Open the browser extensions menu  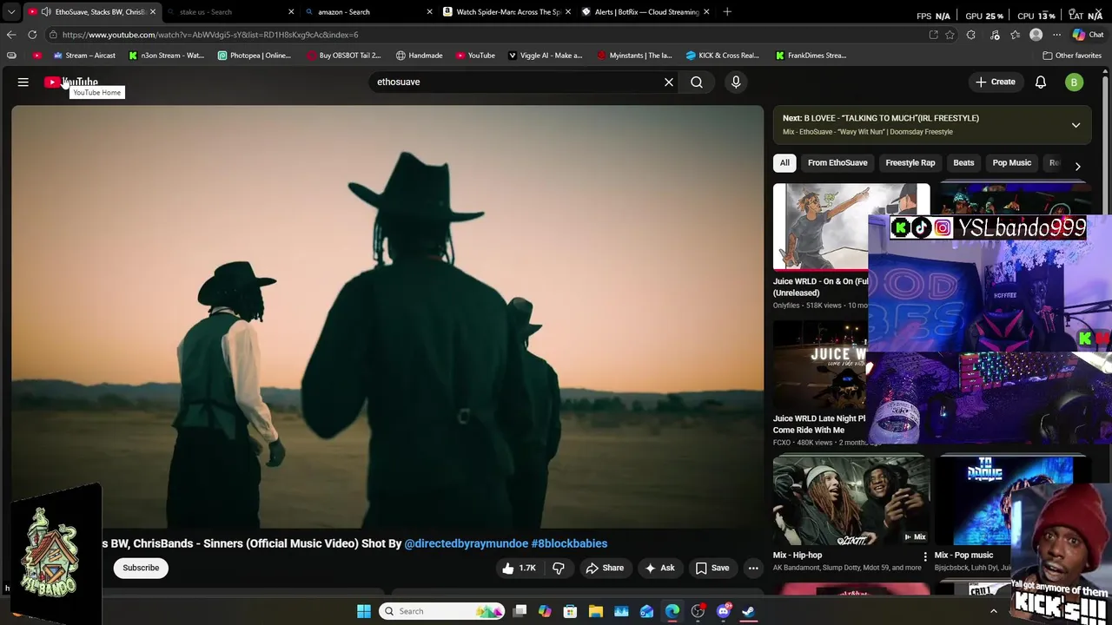[x=971, y=35]
